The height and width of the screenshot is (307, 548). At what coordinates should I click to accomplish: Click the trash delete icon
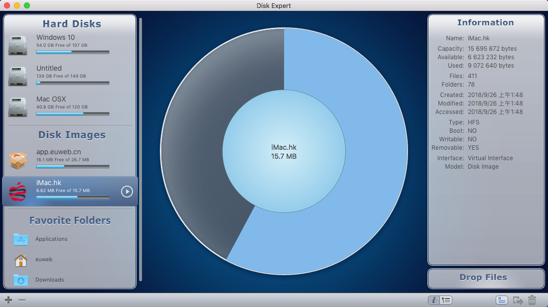[x=532, y=300]
